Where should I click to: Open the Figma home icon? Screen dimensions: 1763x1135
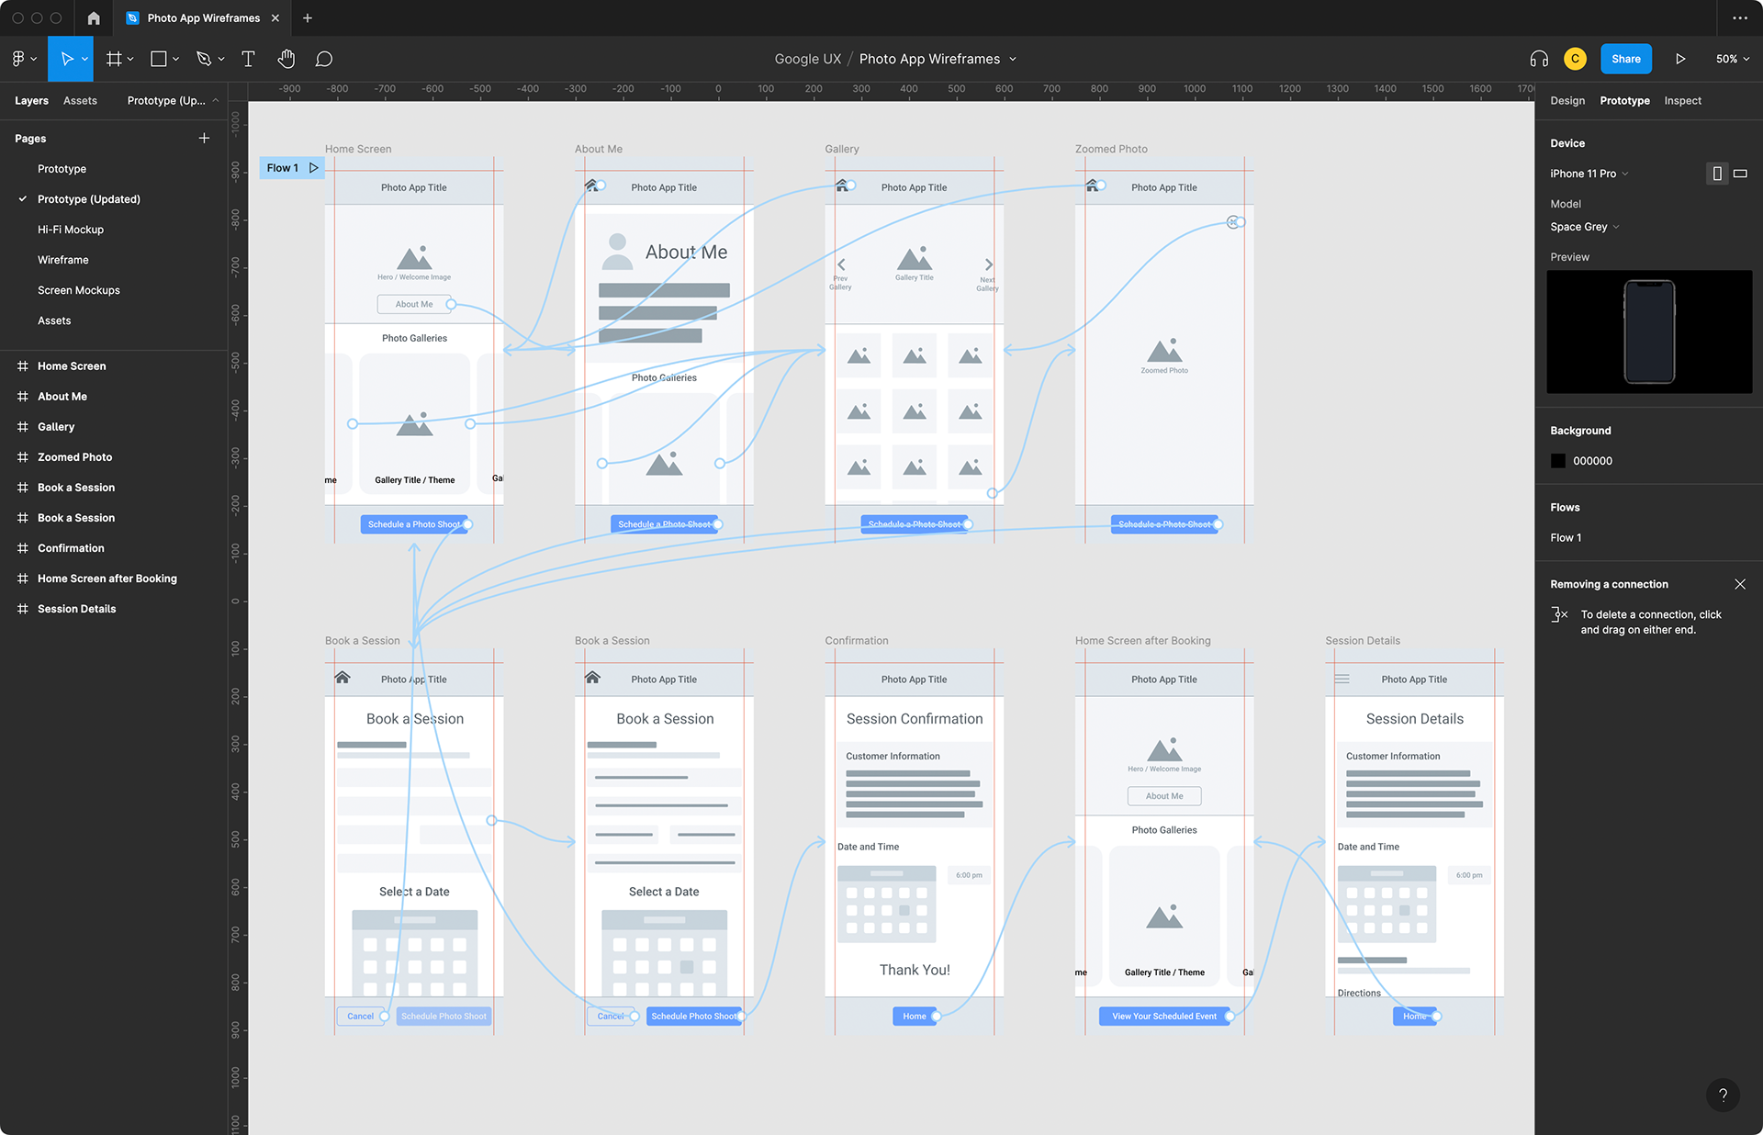click(x=94, y=17)
